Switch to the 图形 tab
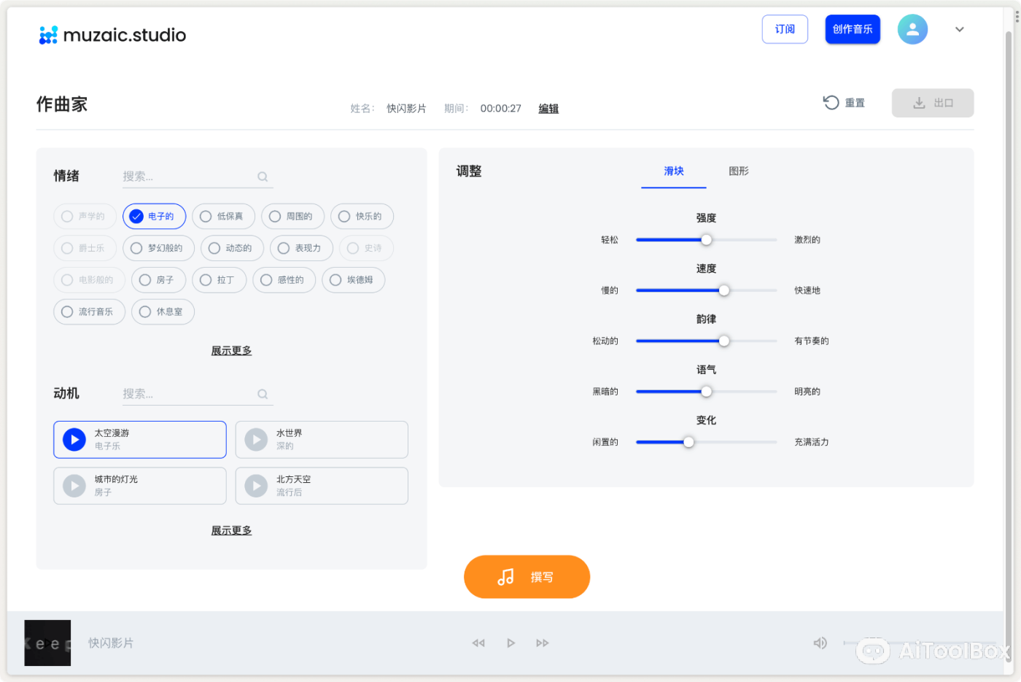The height and width of the screenshot is (682, 1021). [739, 171]
